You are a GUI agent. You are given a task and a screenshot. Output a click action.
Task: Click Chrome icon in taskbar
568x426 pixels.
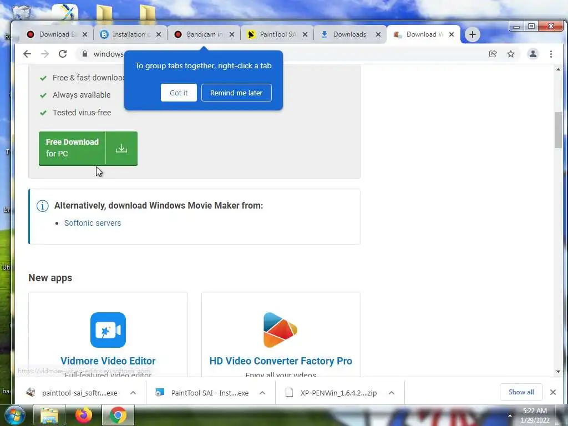click(x=118, y=415)
